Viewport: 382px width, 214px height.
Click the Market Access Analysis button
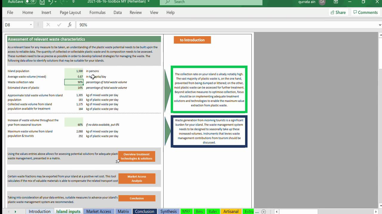pyautogui.click(x=137, y=179)
